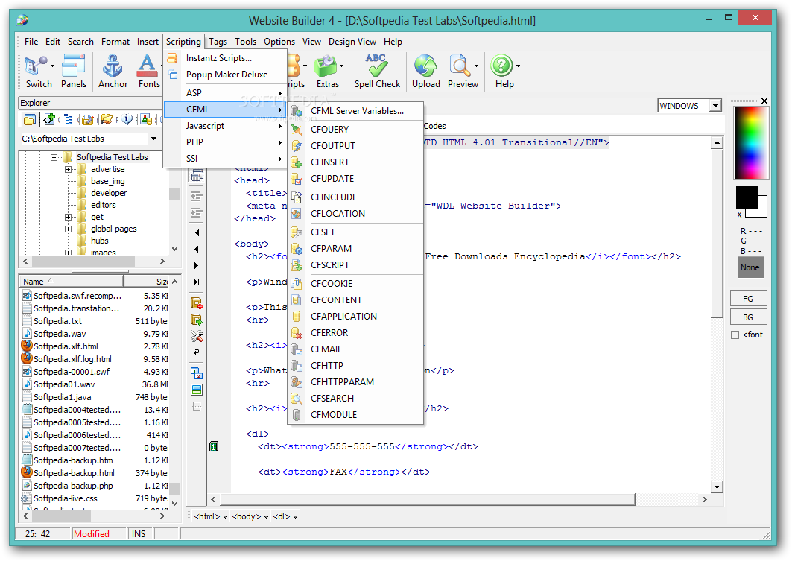
Task: Open the Design View menu
Action: tap(352, 42)
